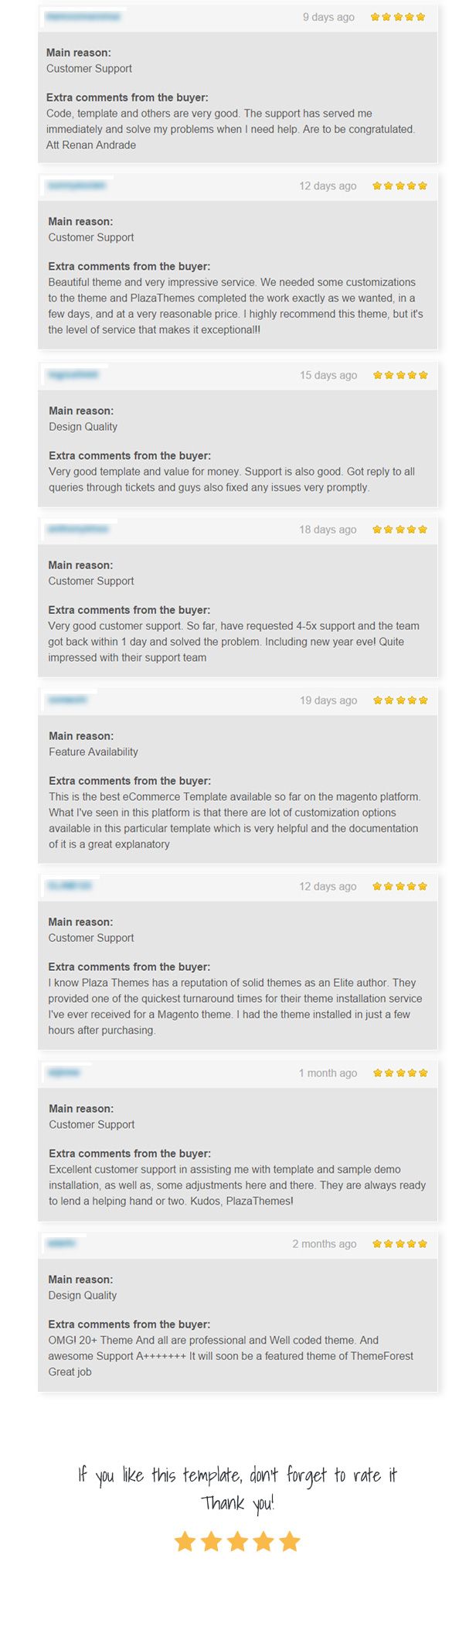Click the stars on the 19 days ago review
Viewport: 476px width, 1630px height.
pos(400,701)
